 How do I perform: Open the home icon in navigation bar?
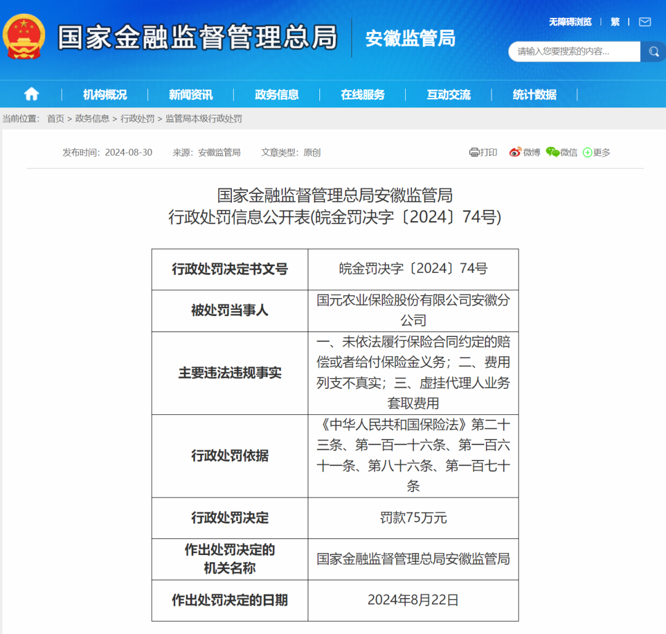tap(31, 94)
